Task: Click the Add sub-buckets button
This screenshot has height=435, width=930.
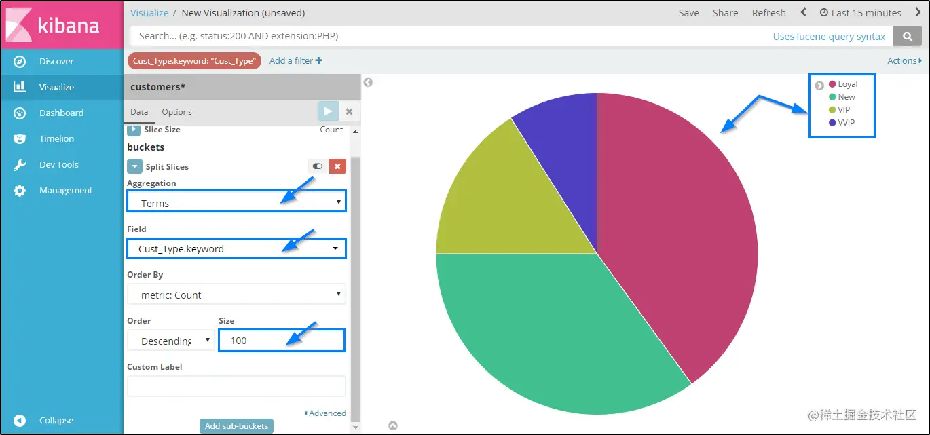Action: (x=236, y=425)
